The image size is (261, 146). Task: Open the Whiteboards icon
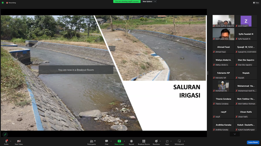(x=179, y=141)
